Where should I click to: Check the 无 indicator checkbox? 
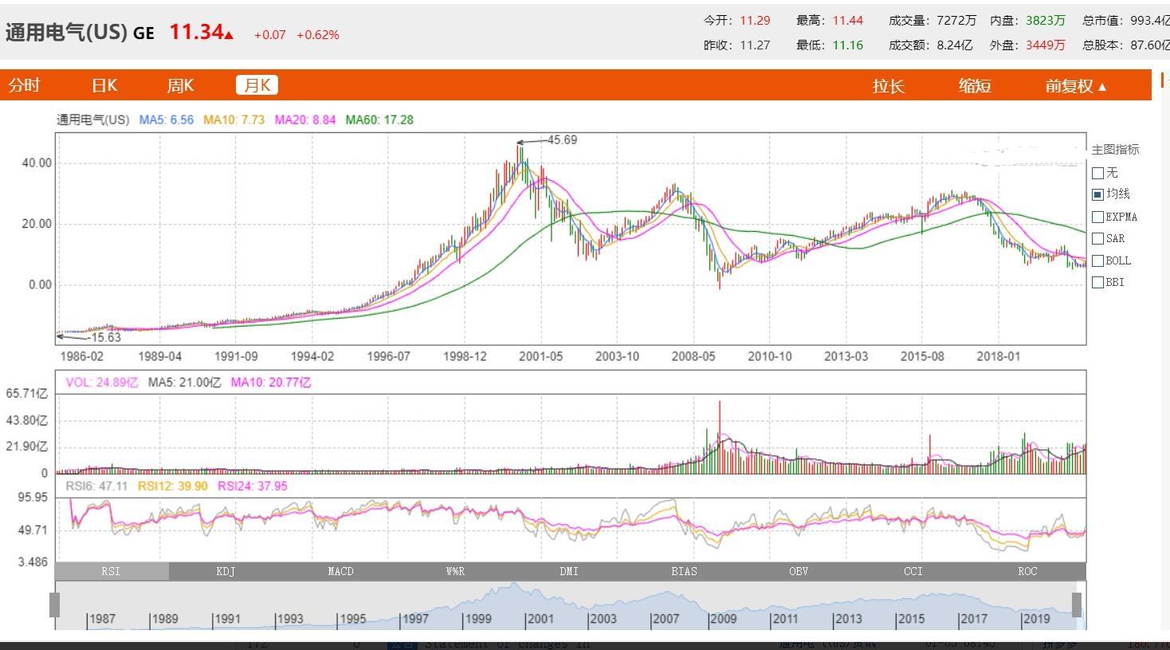click(x=1097, y=173)
